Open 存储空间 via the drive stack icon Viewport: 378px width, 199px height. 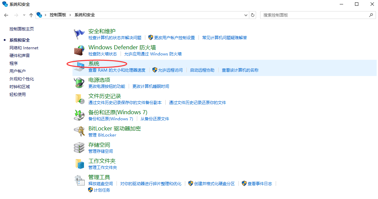click(x=79, y=148)
